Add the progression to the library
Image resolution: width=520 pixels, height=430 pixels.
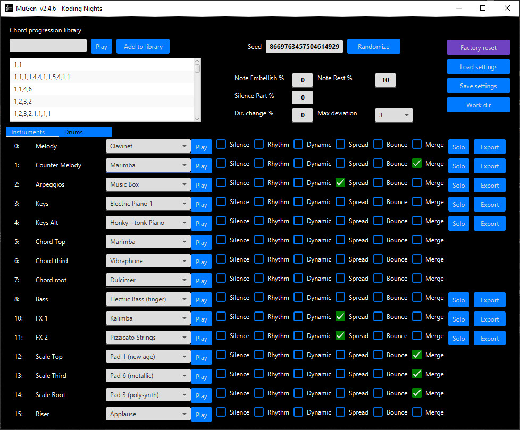click(x=142, y=46)
